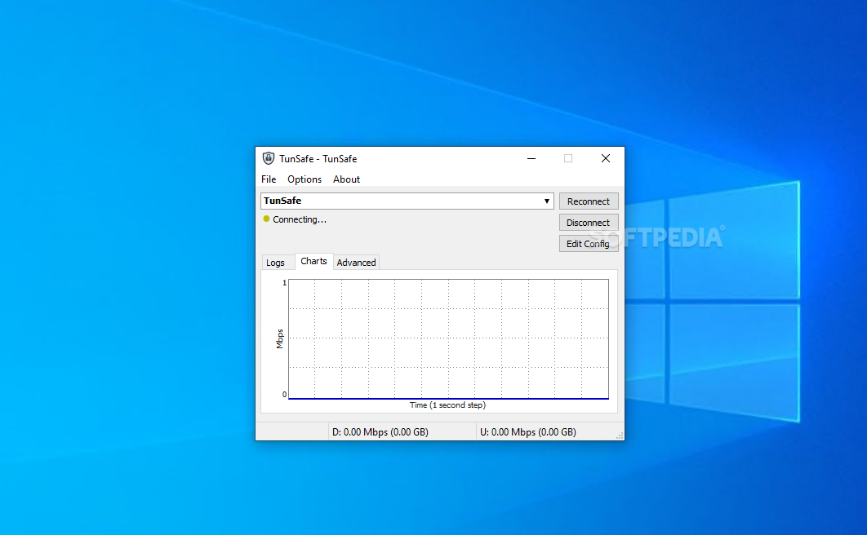Switch to the Logs tab
The height and width of the screenshot is (535, 867).
(x=275, y=263)
